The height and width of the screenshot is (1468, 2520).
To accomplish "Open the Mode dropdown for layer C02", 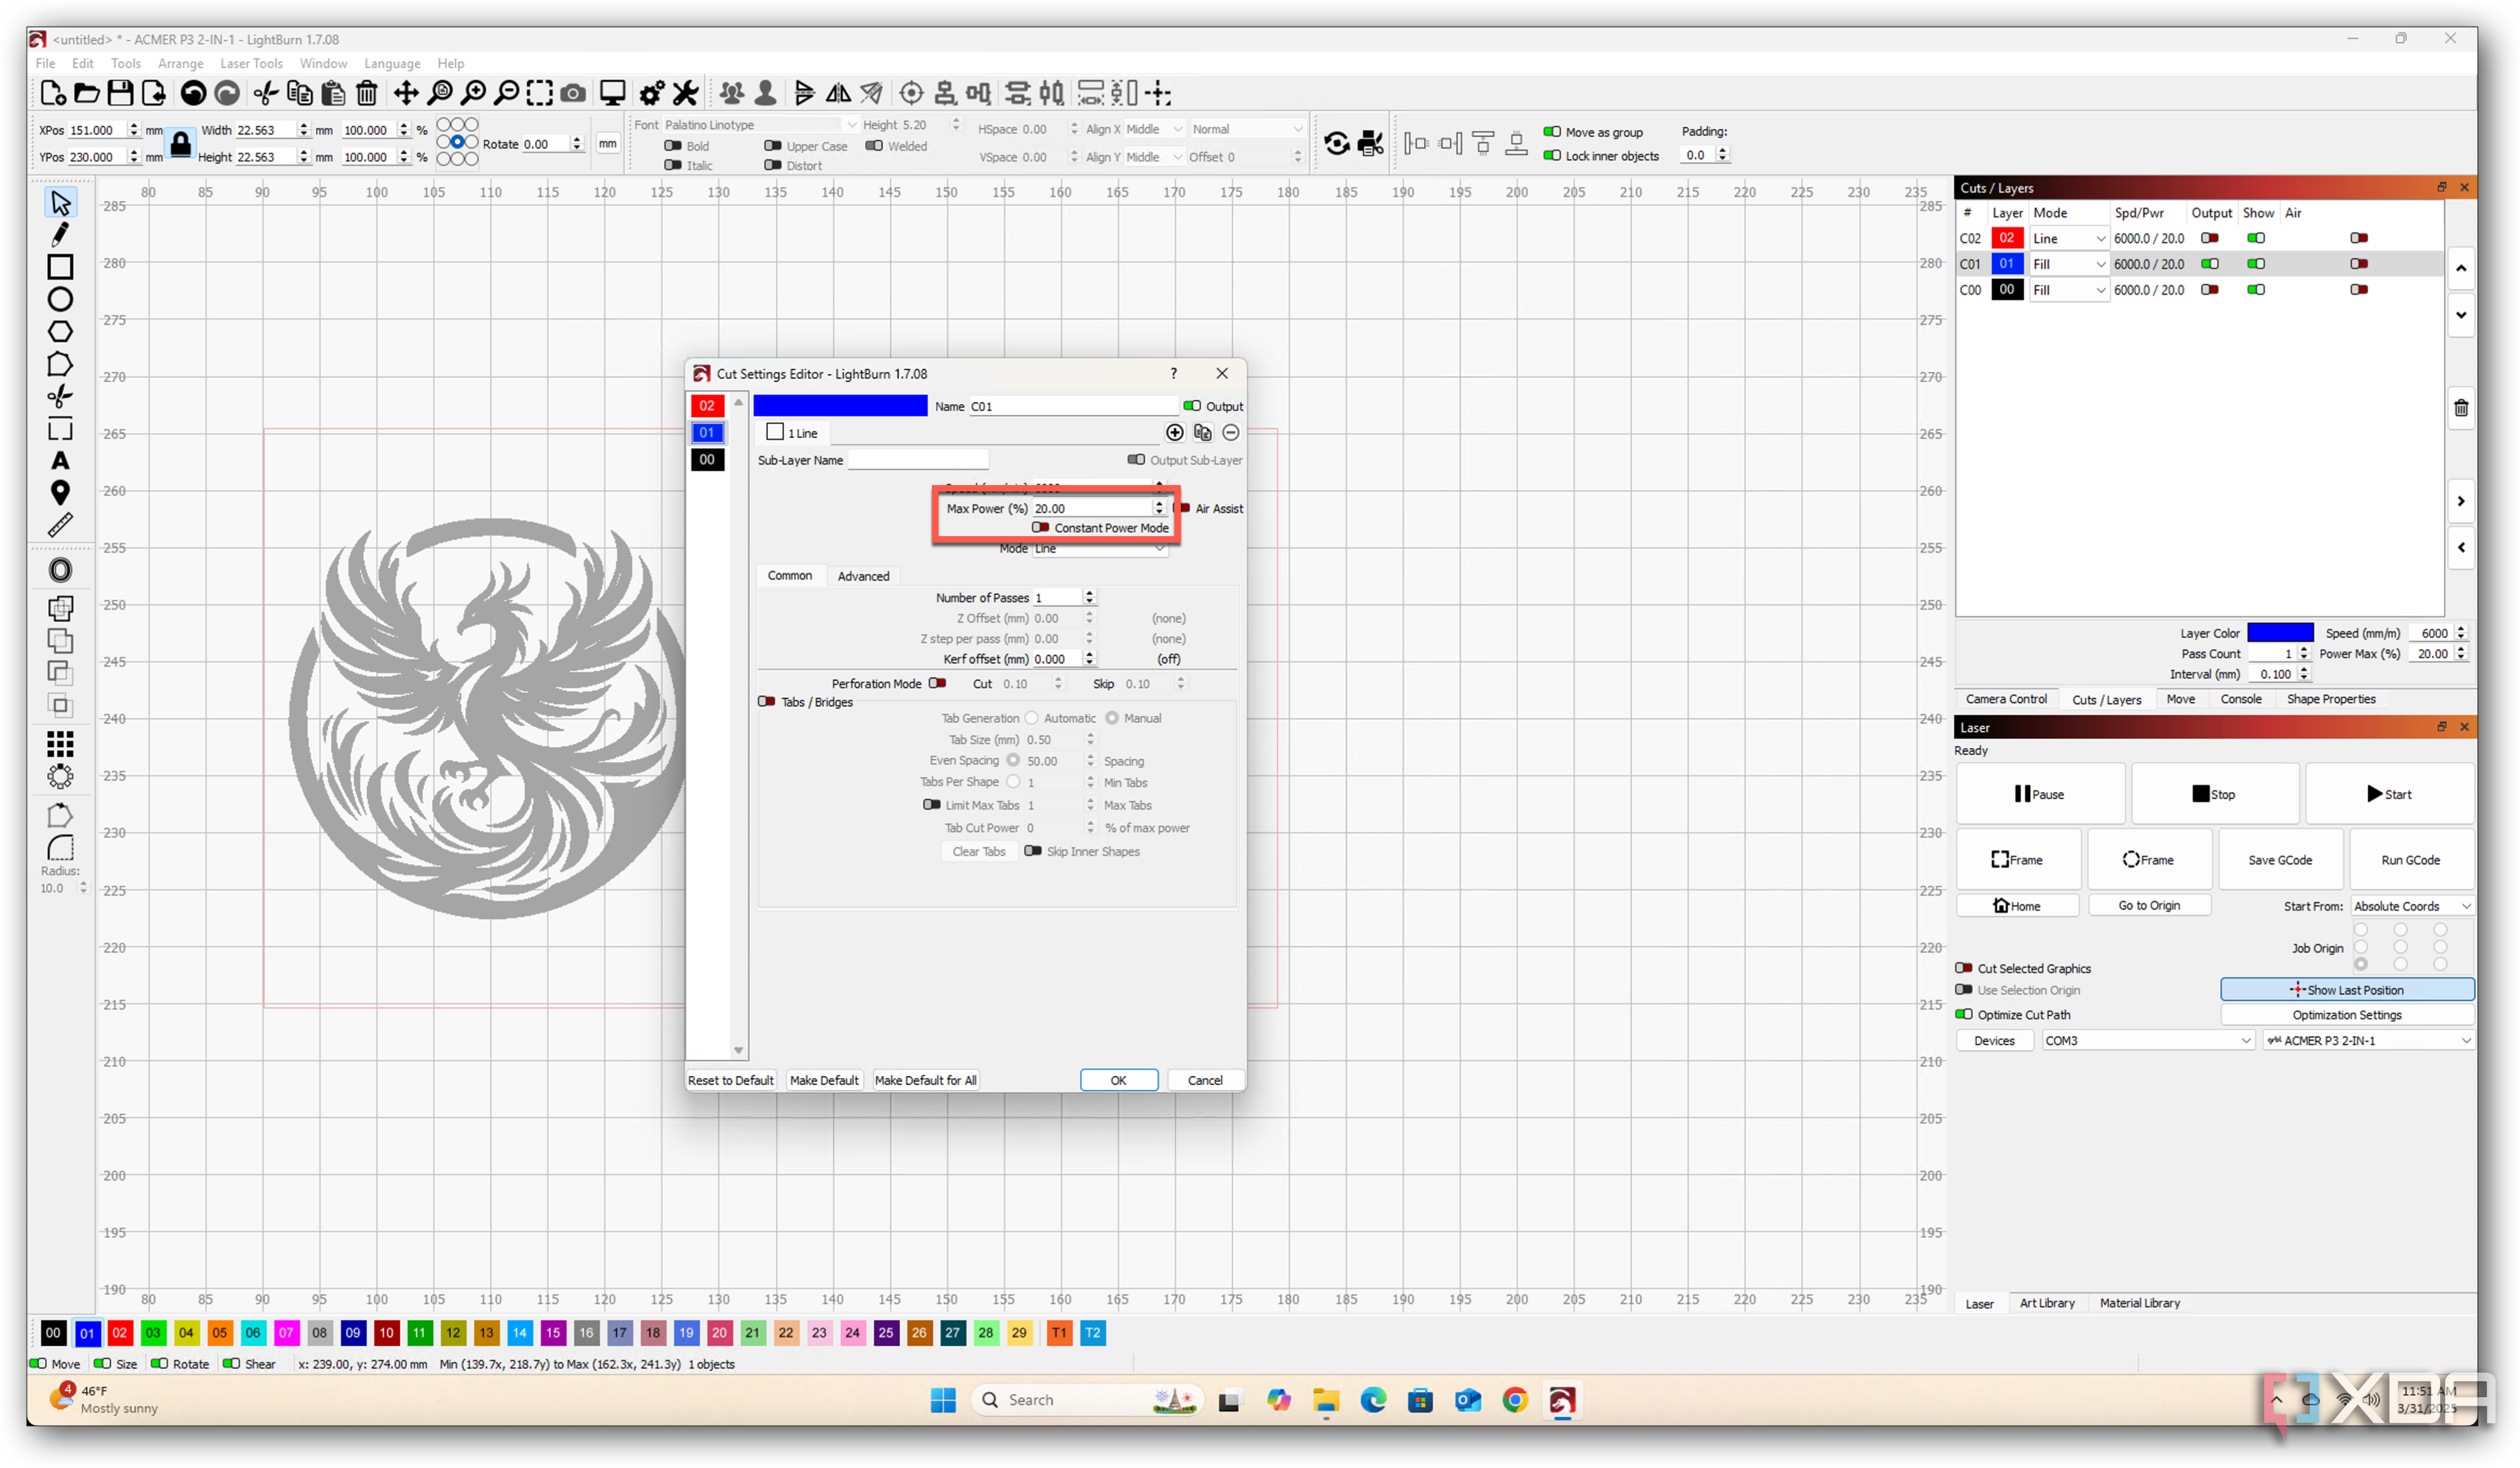I will [x=2069, y=238].
